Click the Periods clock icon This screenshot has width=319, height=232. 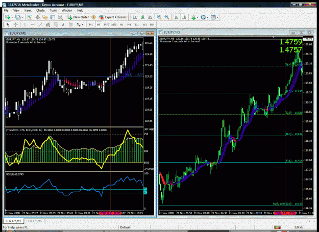203,17
